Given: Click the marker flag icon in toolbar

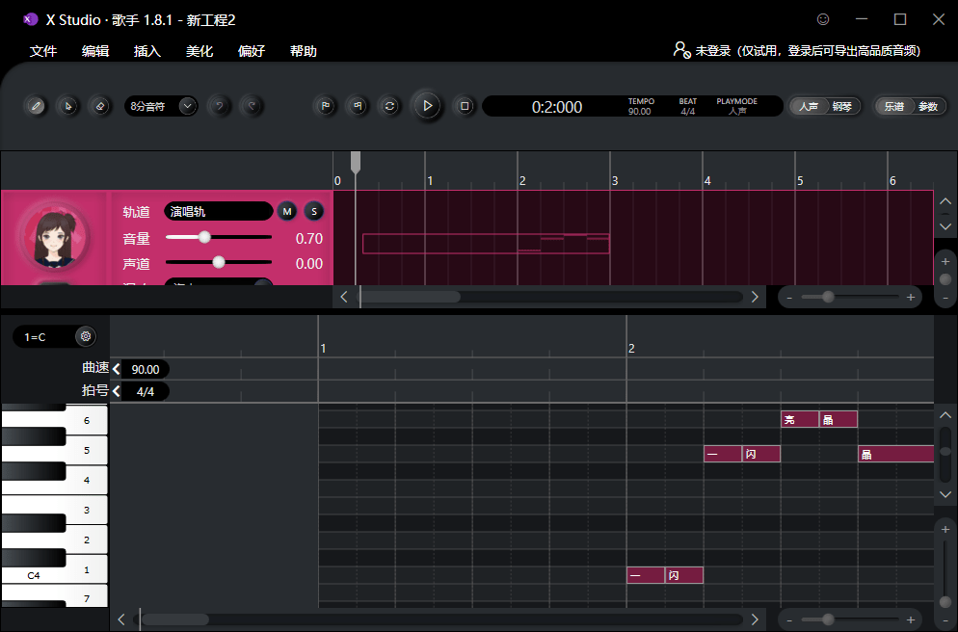Looking at the screenshot, I should click(x=325, y=106).
